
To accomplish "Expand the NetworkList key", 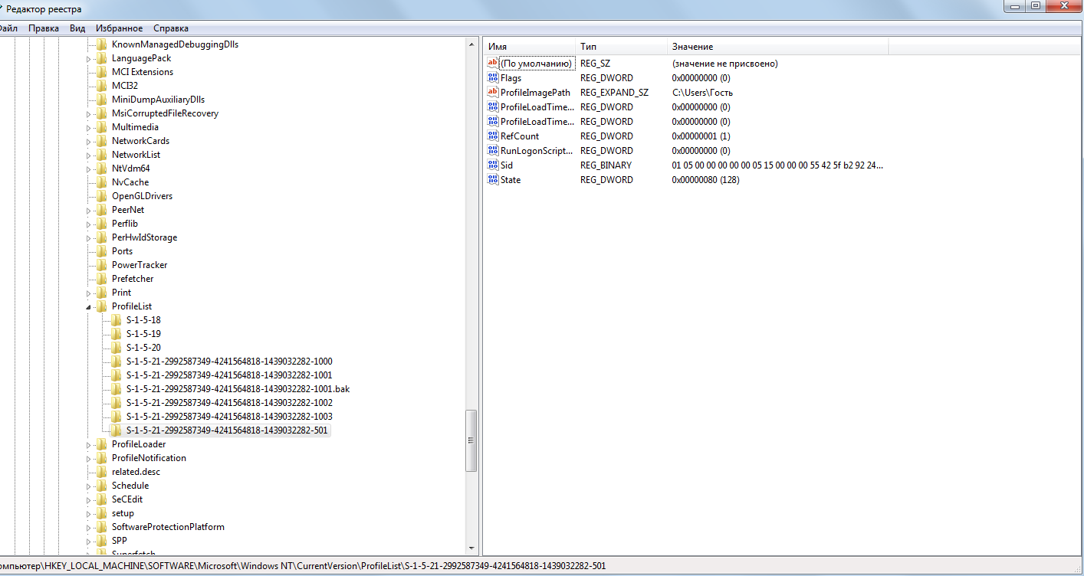I will (x=88, y=155).
